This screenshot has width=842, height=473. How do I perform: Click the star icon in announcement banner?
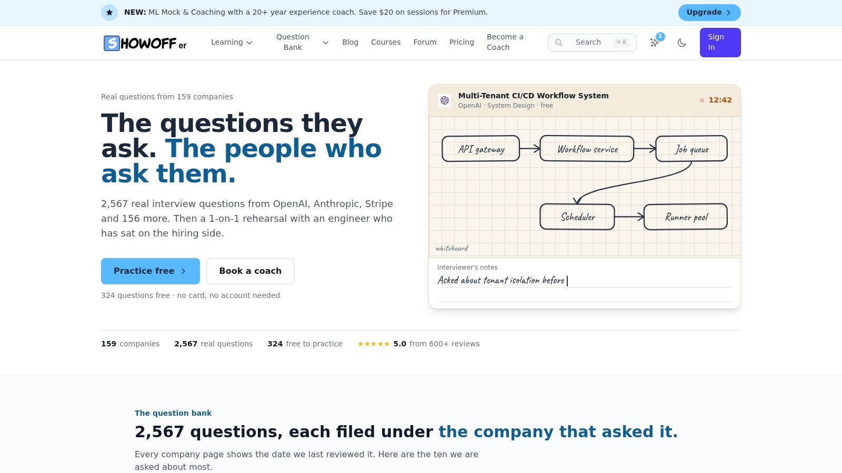[109, 13]
